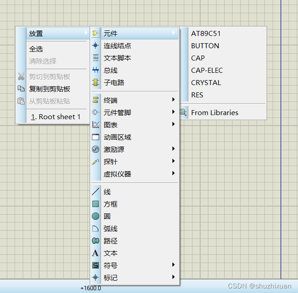
Task: Expand the 符号 submenu arrow
Action: [x=173, y=265]
